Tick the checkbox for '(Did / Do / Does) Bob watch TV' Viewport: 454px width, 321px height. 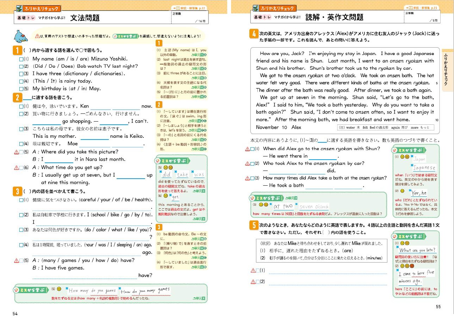click(21, 67)
